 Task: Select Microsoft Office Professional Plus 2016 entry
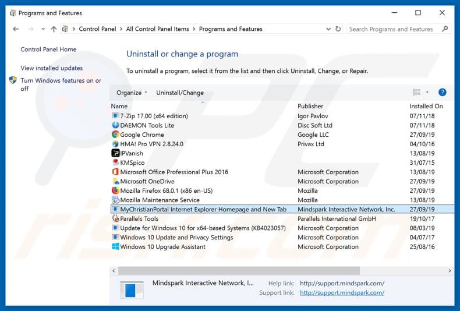pyautogui.click(x=282, y=172)
